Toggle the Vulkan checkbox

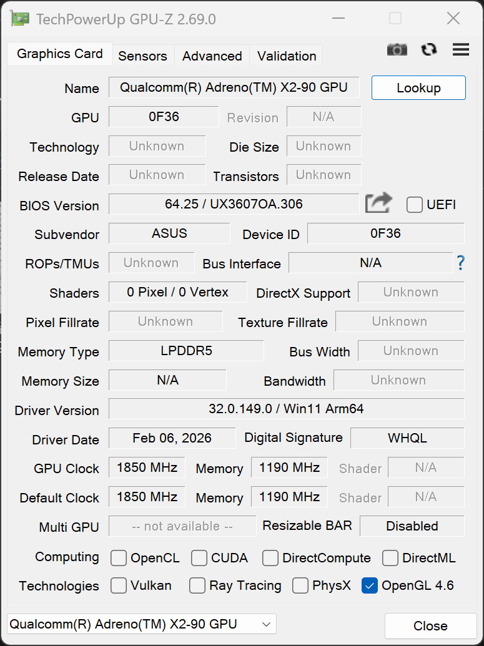[119, 585]
